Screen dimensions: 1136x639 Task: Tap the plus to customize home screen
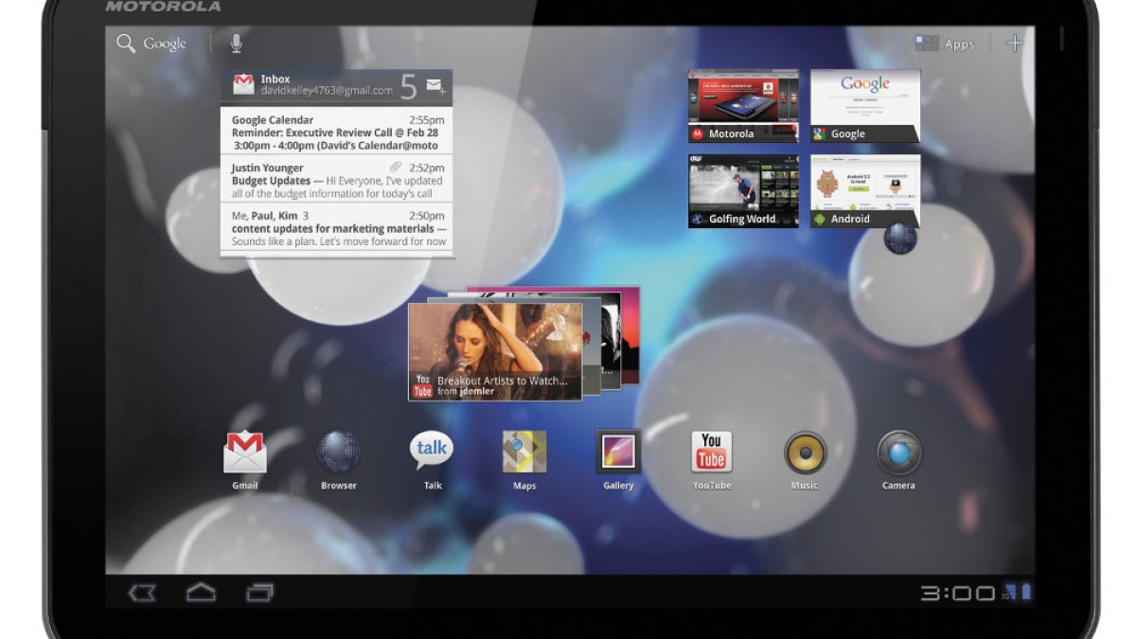(x=1014, y=44)
